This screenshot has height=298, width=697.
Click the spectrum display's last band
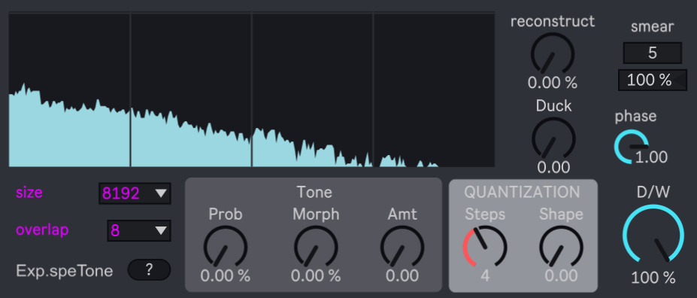click(x=435, y=90)
